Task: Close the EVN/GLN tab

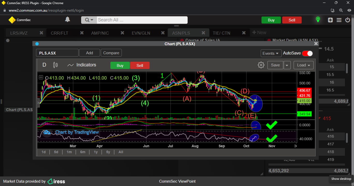Action: point(163,33)
